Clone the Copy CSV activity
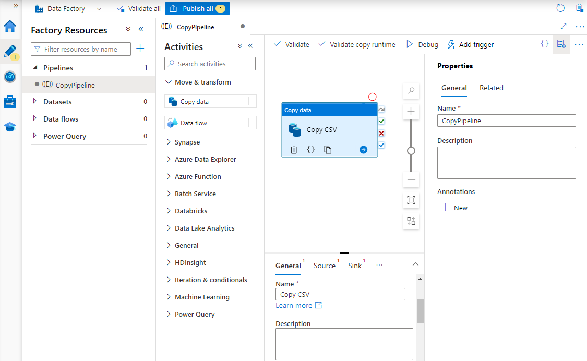 (327, 149)
